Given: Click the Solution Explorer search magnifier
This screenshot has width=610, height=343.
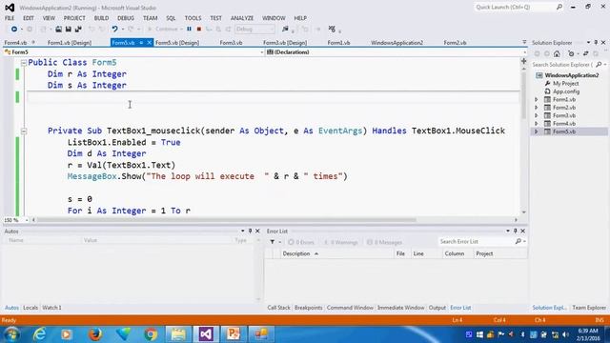Looking at the screenshot, I should 599,65.
